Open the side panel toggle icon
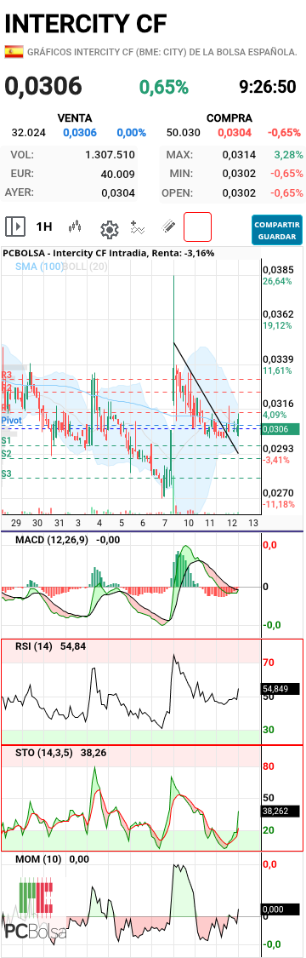Screen dimensions: 306x958 point(15,227)
